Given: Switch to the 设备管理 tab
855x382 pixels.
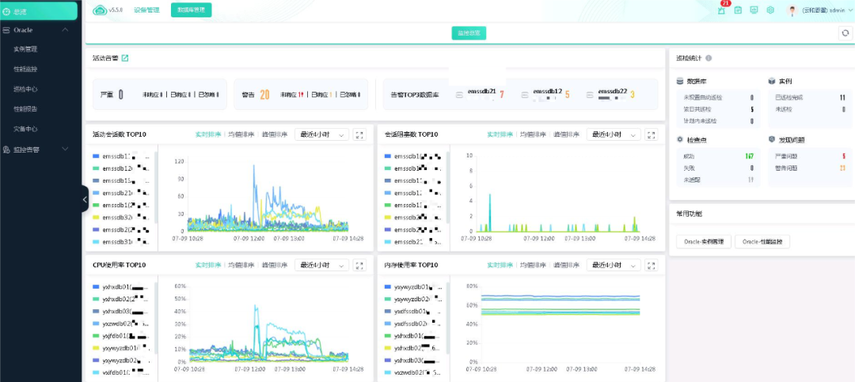Looking at the screenshot, I should (x=146, y=9).
